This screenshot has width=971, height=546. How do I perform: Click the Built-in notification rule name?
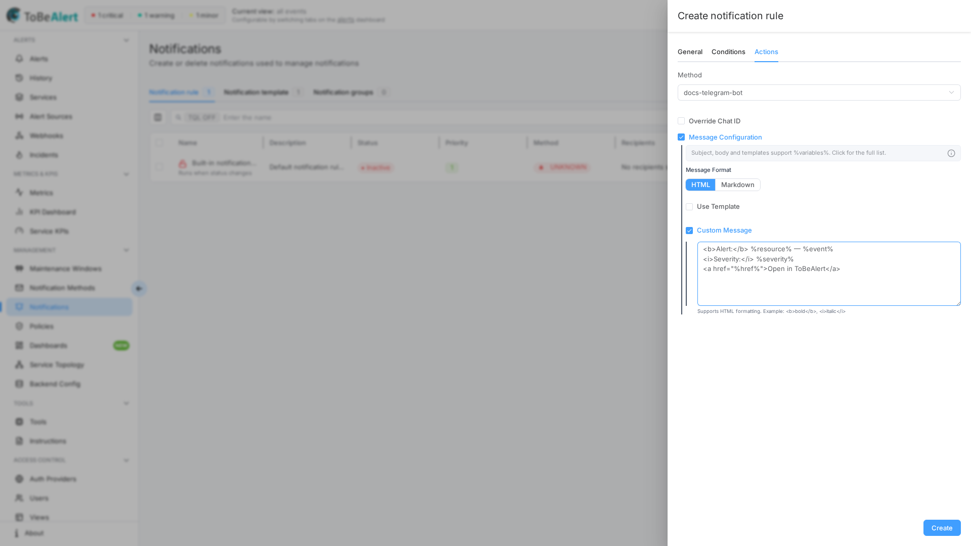pos(224,163)
